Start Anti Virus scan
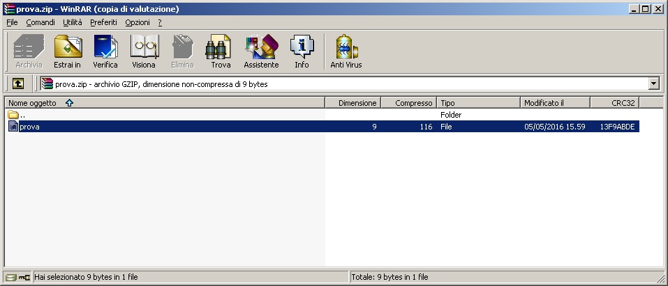The height and width of the screenshot is (286, 668). tap(346, 51)
